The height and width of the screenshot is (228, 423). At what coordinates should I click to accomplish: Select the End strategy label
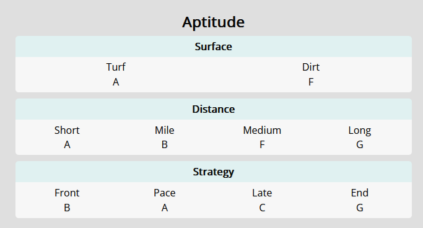(x=360, y=193)
